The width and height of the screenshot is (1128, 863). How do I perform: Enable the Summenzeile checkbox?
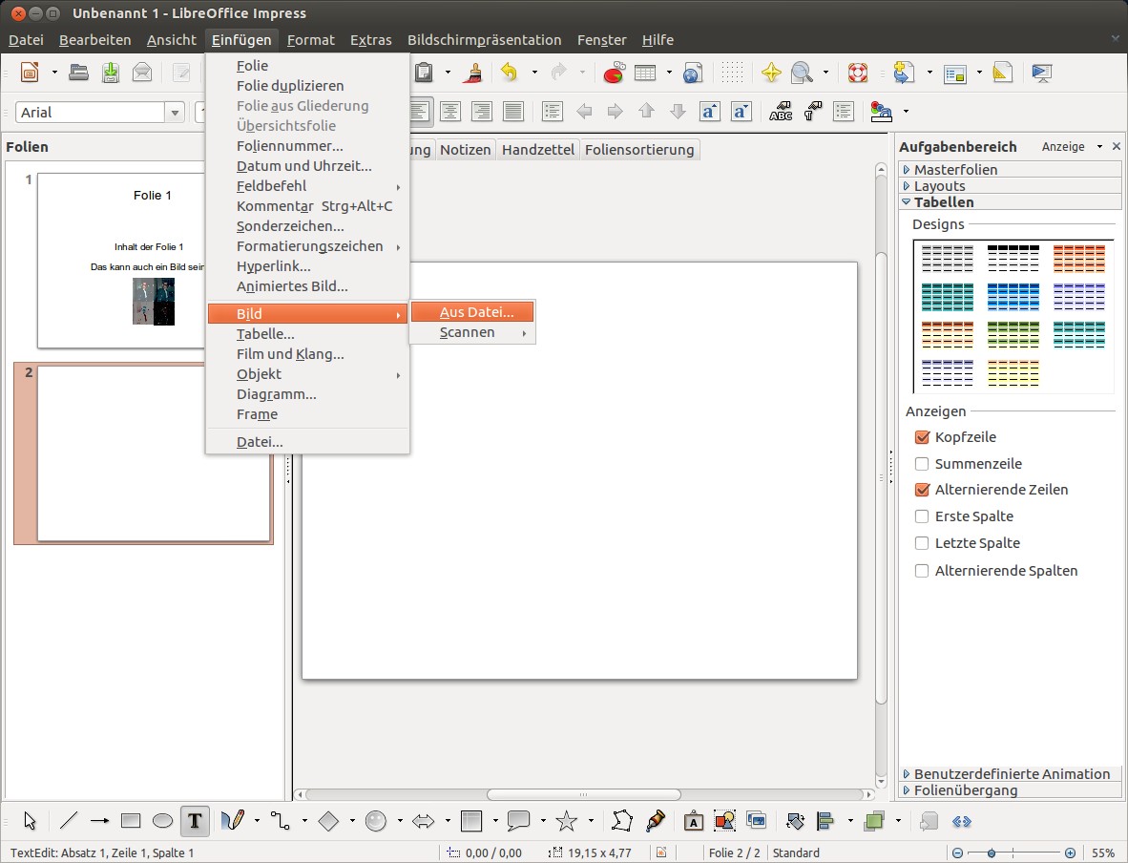pos(922,464)
